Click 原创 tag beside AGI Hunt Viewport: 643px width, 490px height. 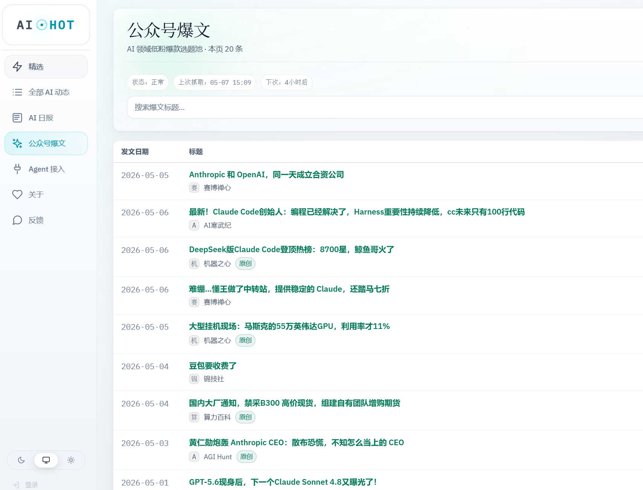click(246, 457)
